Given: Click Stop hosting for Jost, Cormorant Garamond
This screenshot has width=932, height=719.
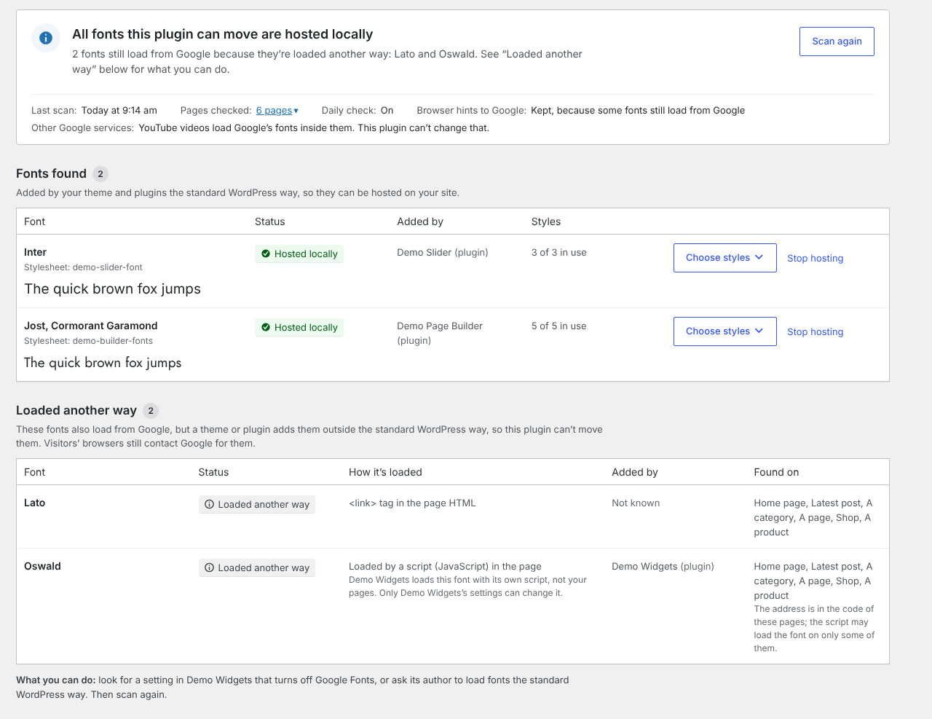Looking at the screenshot, I should pyautogui.click(x=815, y=332).
